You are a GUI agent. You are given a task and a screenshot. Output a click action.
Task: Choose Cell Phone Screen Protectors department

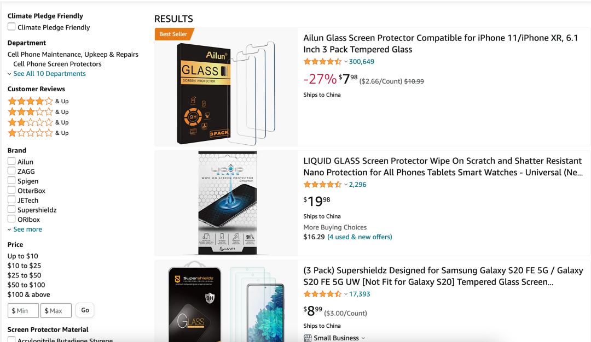[x=57, y=64]
